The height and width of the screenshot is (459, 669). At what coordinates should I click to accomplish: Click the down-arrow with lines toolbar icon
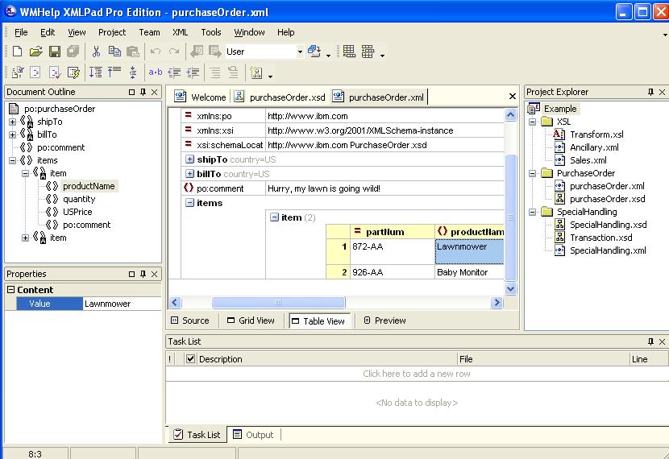click(96, 72)
